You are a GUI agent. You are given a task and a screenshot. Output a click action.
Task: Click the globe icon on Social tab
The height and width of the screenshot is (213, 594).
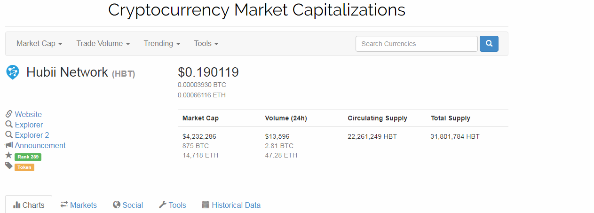[x=117, y=205]
